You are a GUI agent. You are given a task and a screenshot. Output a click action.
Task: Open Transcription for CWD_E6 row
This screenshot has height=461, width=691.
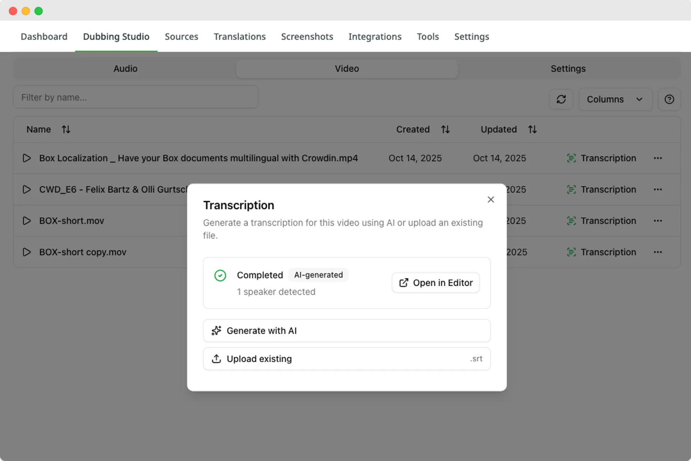click(601, 190)
